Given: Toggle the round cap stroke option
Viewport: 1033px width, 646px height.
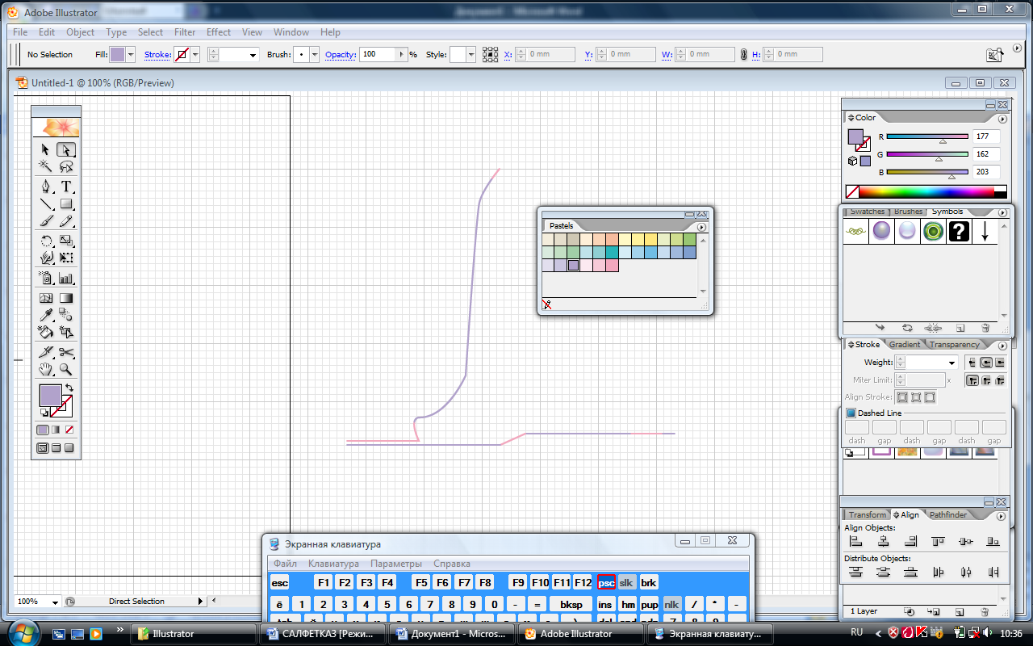Looking at the screenshot, I should pyautogui.click(x=986, y=363).
